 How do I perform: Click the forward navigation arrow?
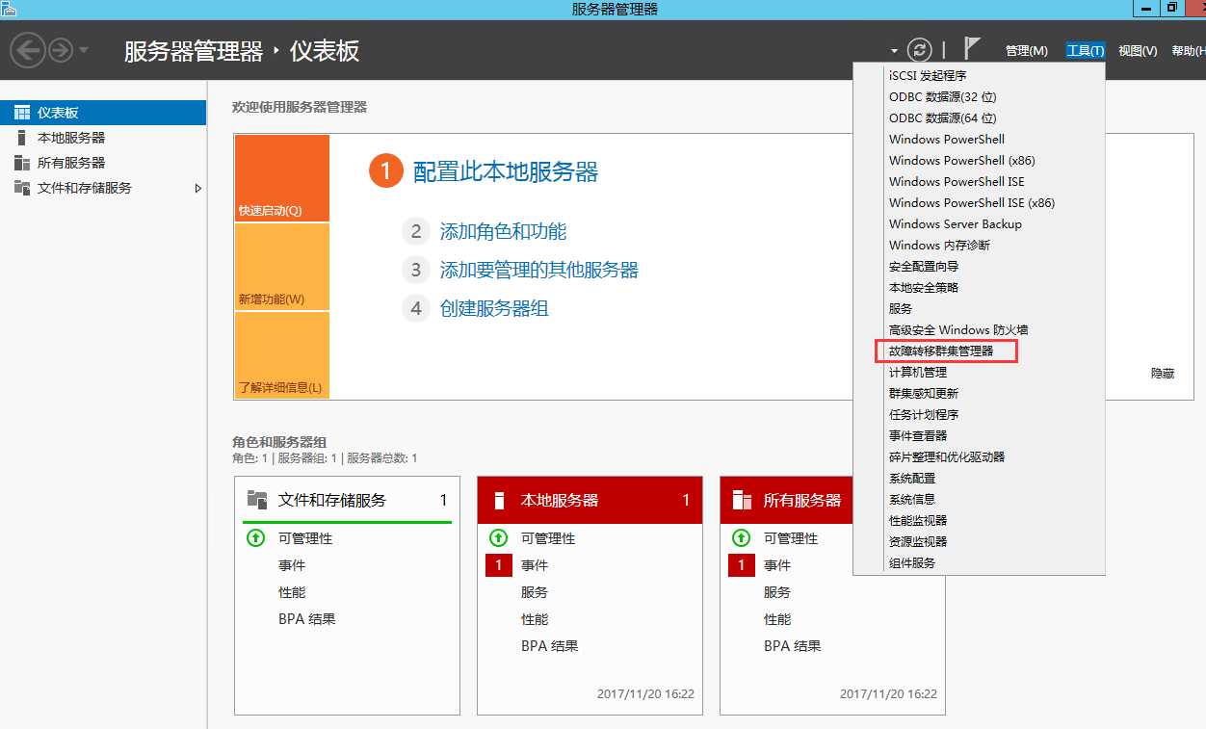pyautogui.click(x=61, y=50)
